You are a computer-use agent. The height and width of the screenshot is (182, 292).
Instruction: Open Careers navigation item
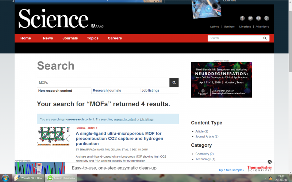(115, 38)
